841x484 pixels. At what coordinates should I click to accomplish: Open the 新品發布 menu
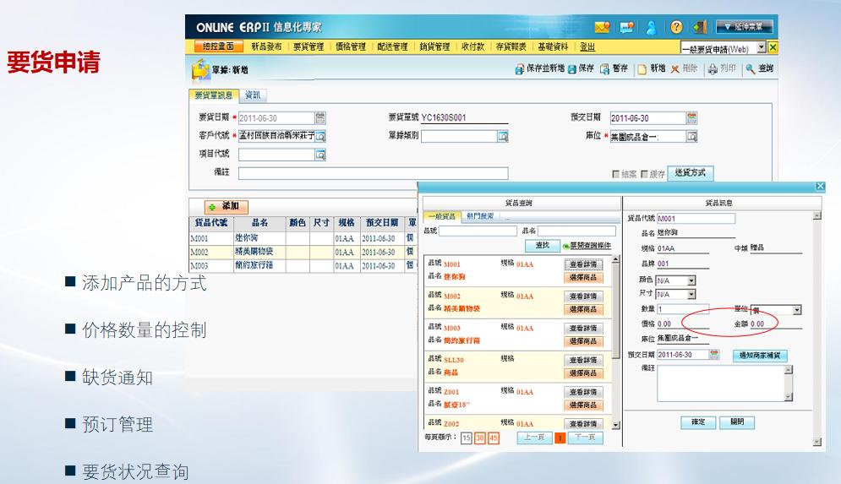266,46
